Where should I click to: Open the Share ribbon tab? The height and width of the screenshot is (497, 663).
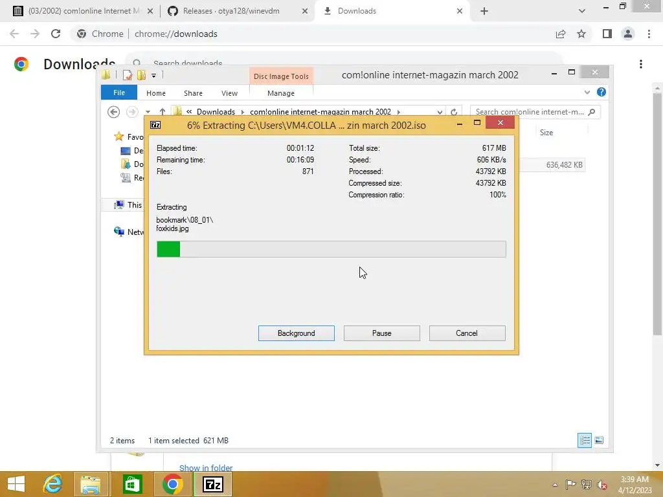tap(193, 93)
